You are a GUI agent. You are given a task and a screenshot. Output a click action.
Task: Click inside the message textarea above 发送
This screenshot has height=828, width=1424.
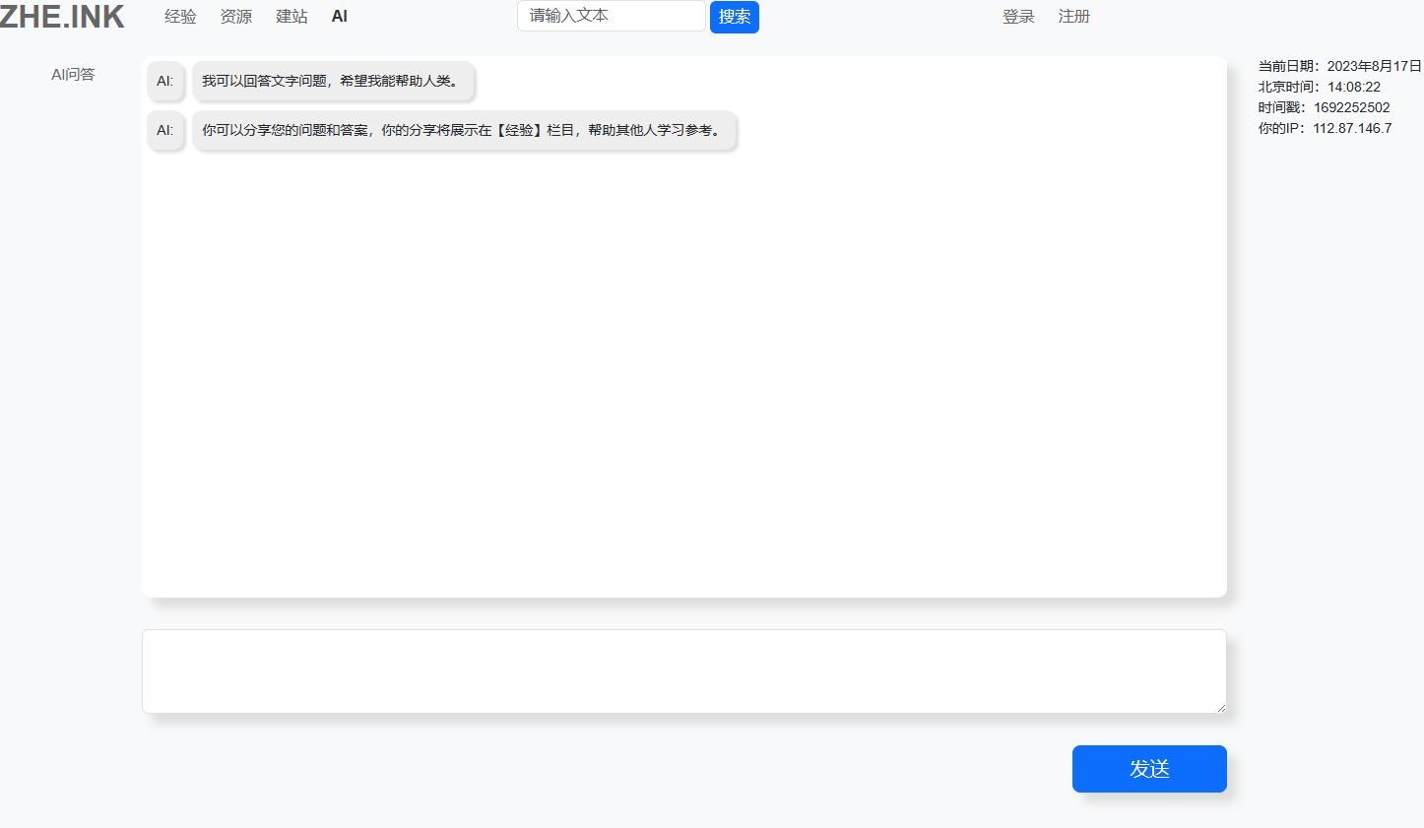(x=684, y=671)
